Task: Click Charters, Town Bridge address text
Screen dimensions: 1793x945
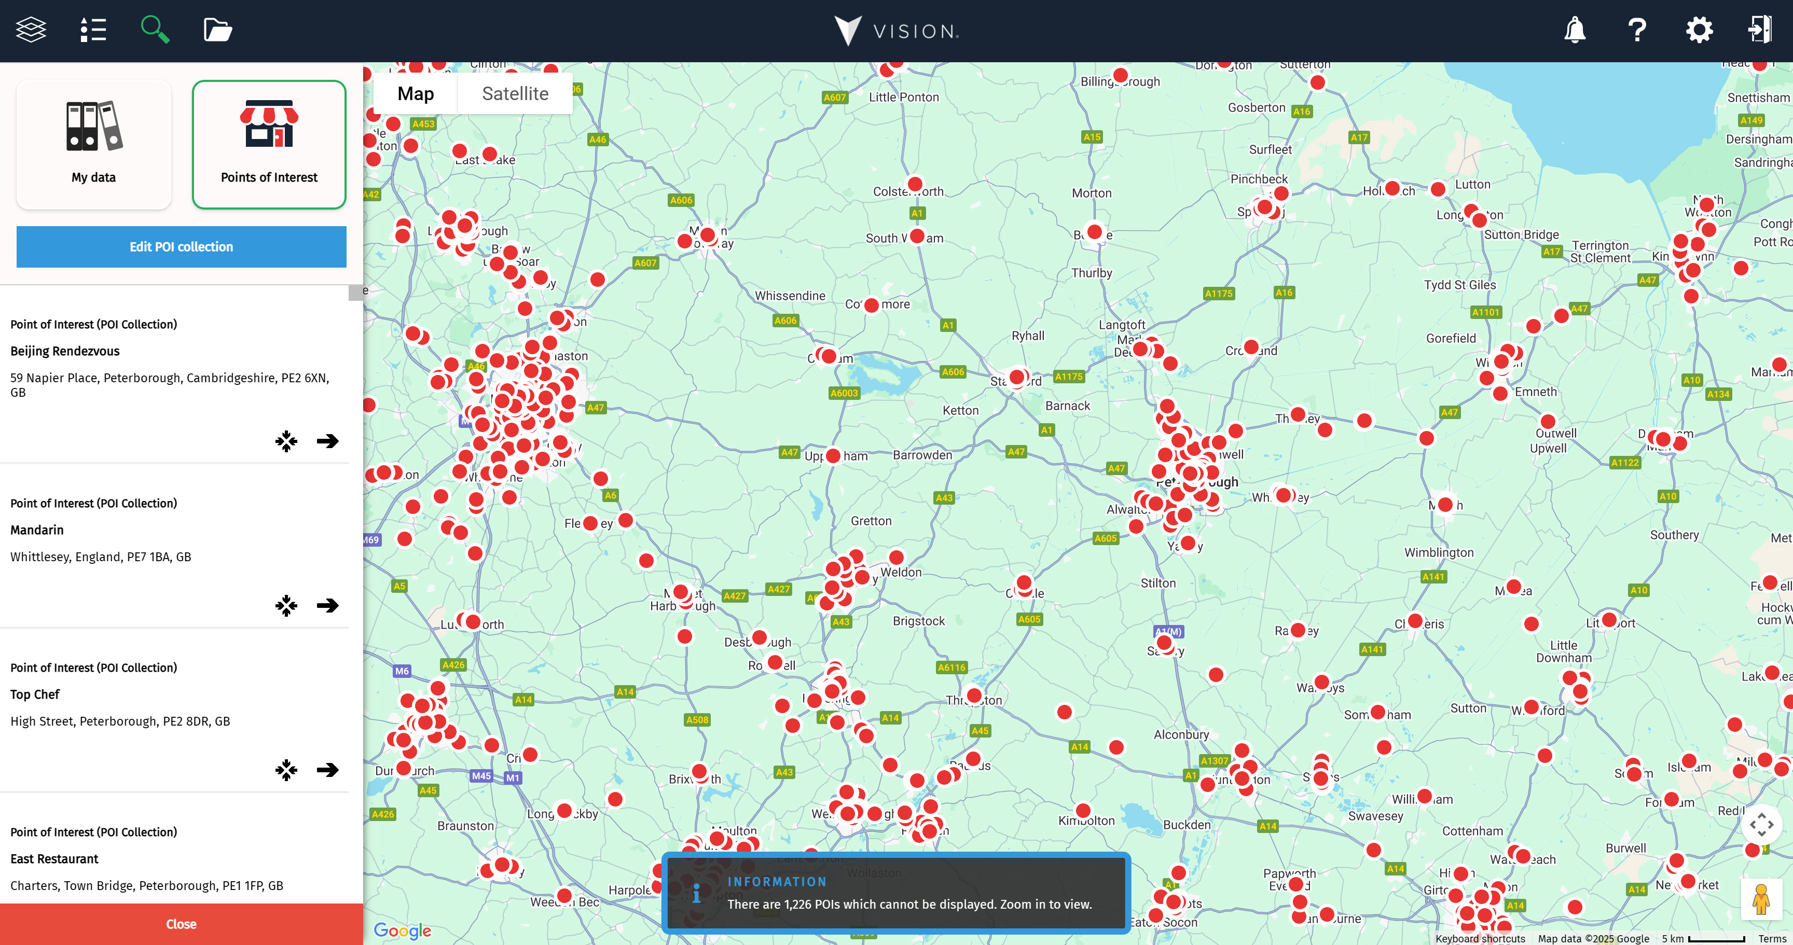Action: (147, 886)
